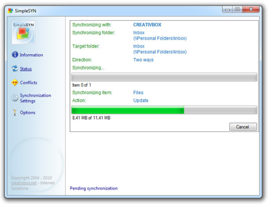The width and height of the screenshot is (268, 204).
Task: Open the Options page
Action: 28,113
